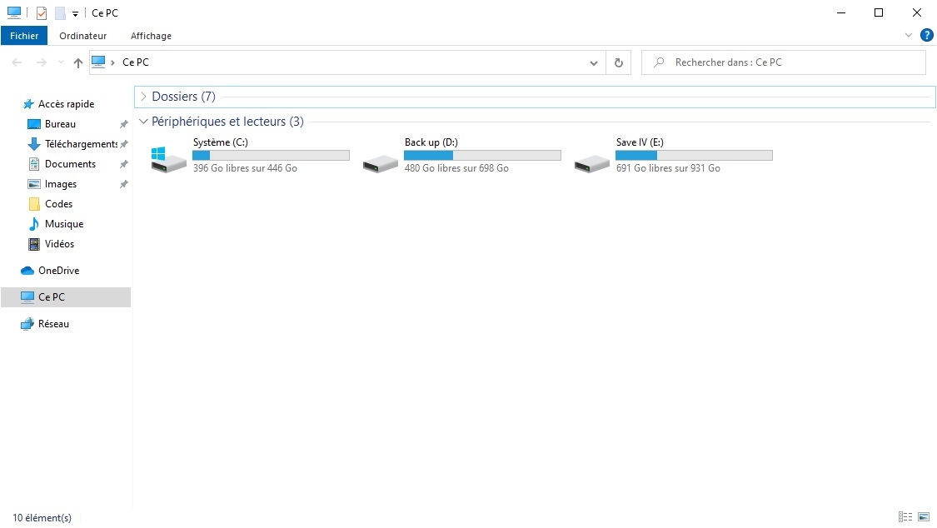This screenshot has height=528, width=937.
Task: Click the computer icon in address bar
Action: [98, 62]
